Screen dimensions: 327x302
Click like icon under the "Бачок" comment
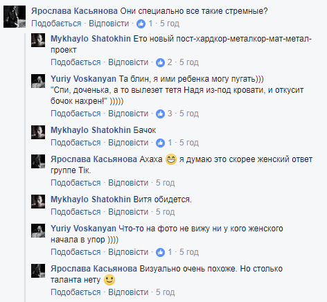tap(160, 143)
